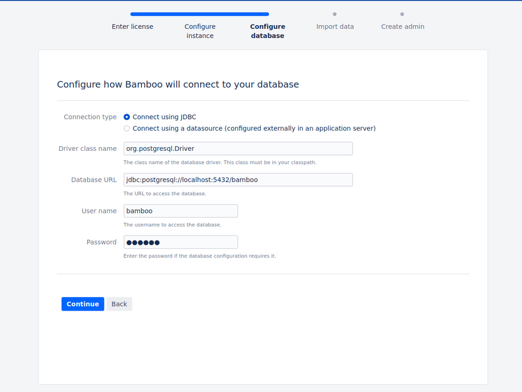The image size is (522, 392).
Task: Click 'The username to access the database' hint
Action: [172, 225]
